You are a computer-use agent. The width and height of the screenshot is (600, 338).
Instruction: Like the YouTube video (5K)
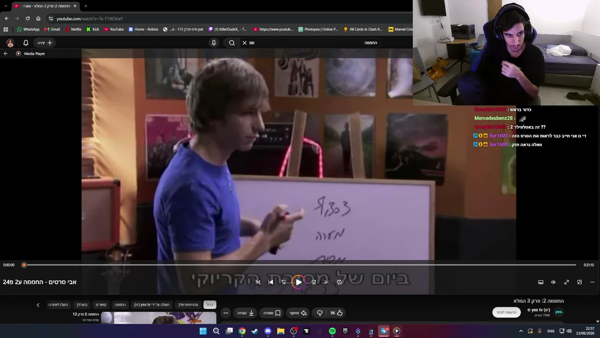point(336,313)
